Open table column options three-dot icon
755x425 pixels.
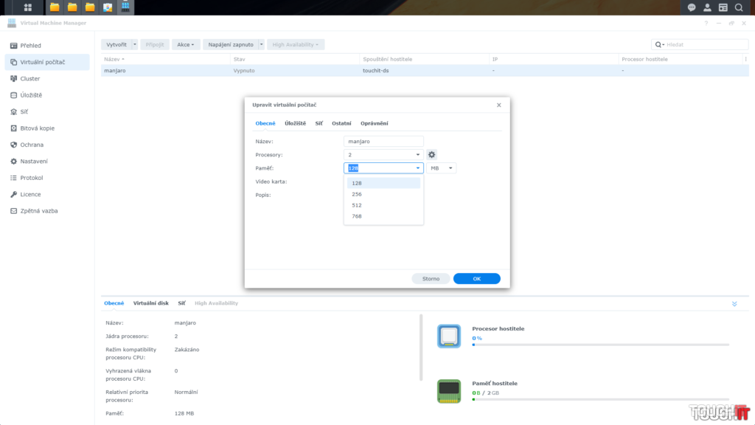745,58
